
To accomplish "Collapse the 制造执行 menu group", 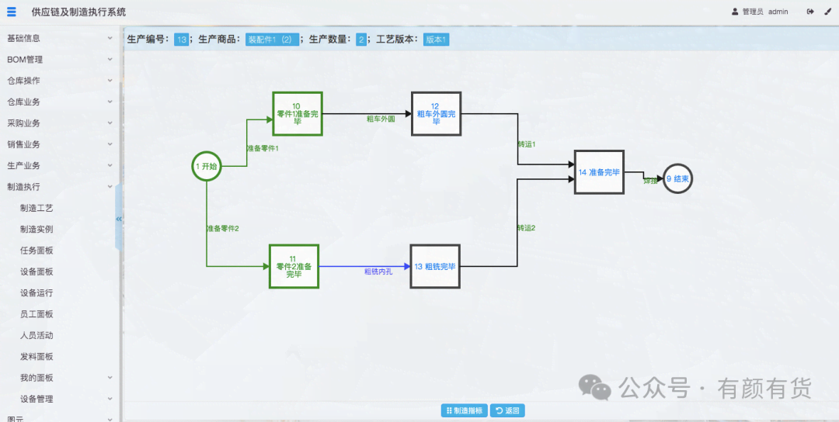I will [x=59, y=187].
